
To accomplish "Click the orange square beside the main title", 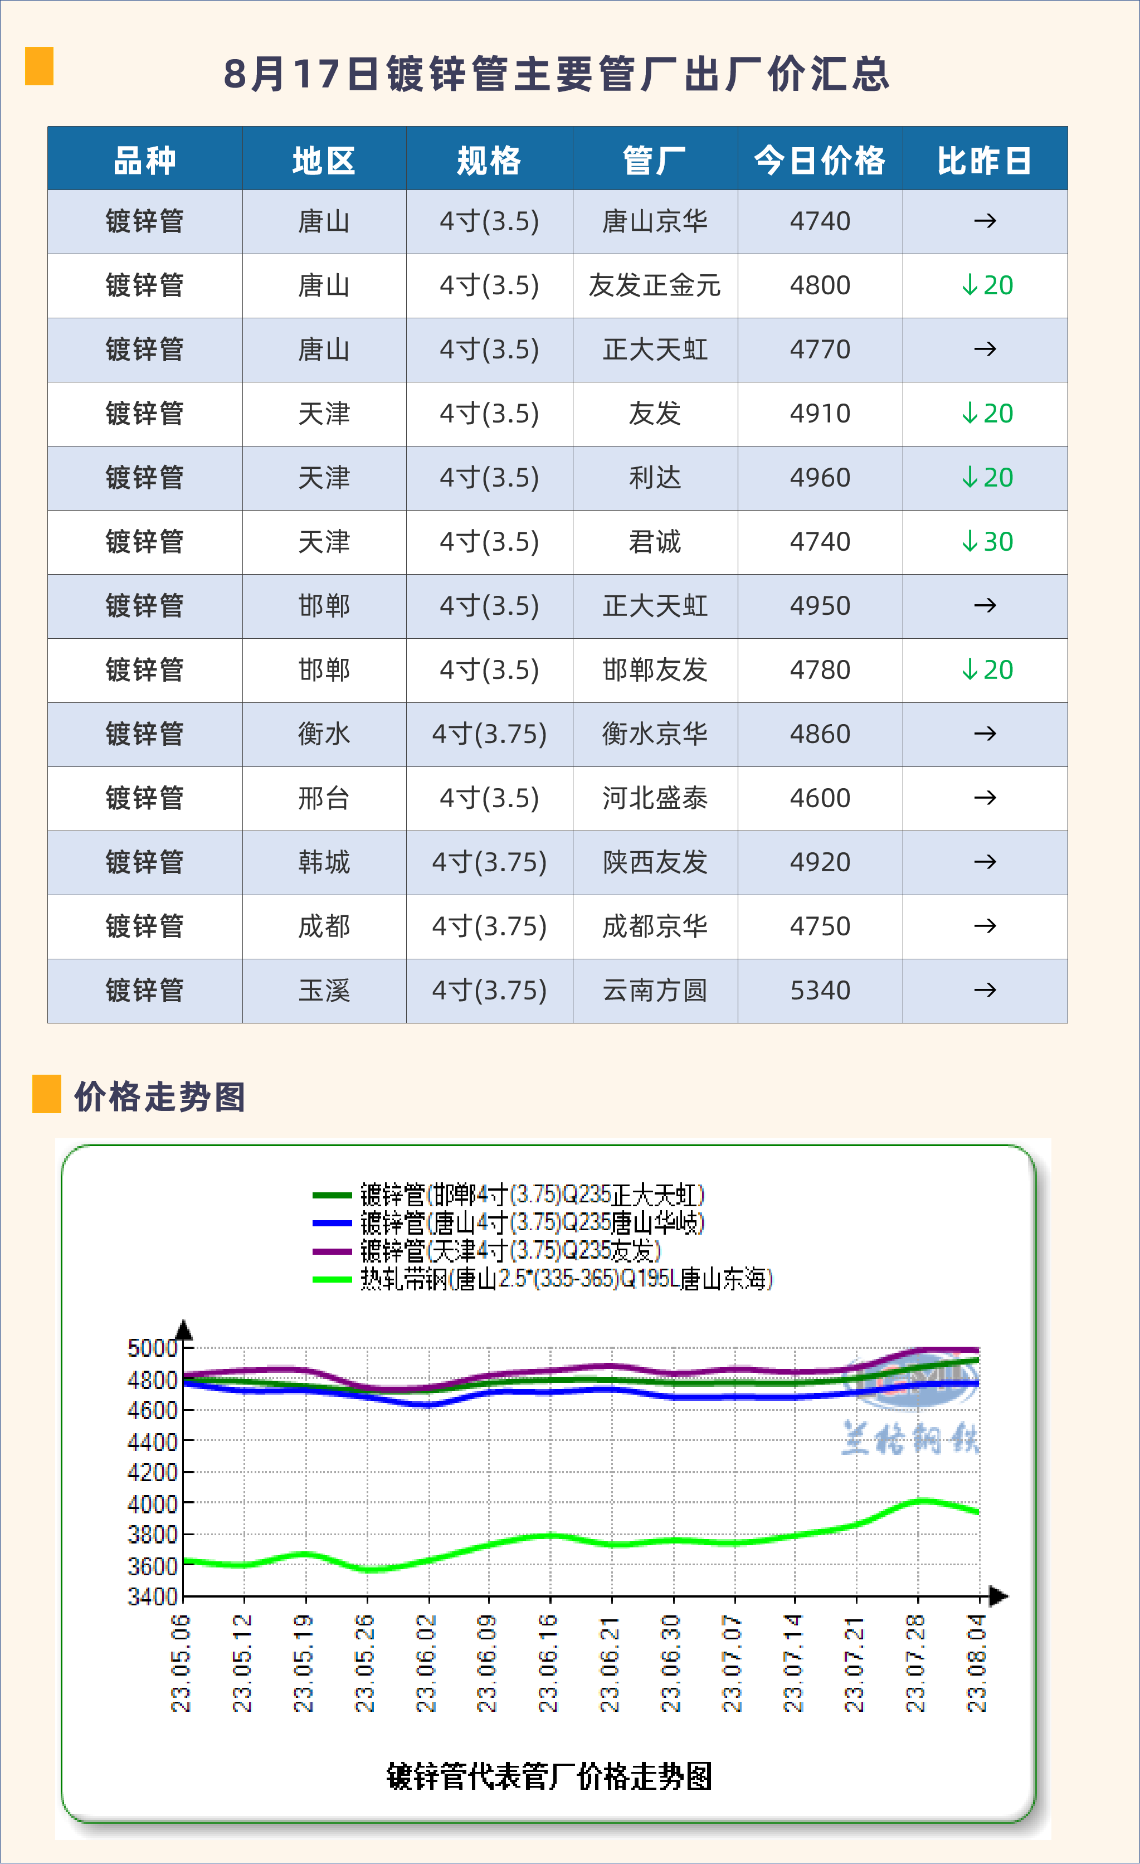I will pyautogui.click(x=40, y=66).
